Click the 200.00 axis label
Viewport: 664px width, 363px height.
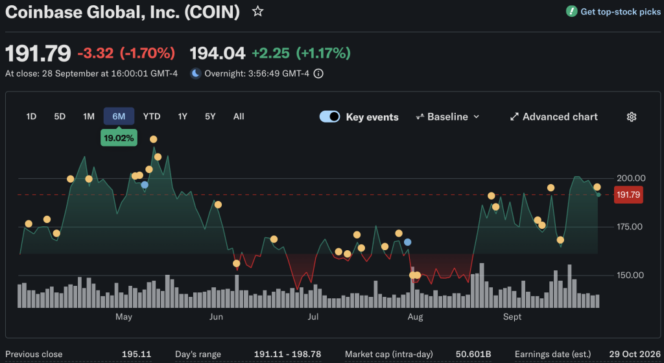[x=631, y=178]
